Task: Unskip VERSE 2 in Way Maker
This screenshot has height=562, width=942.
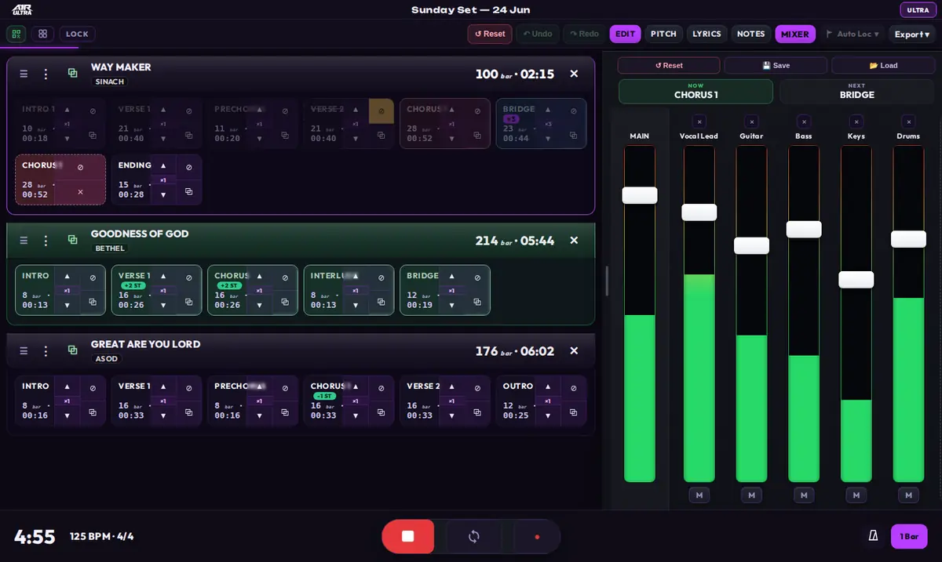Action: coord(382,111)
